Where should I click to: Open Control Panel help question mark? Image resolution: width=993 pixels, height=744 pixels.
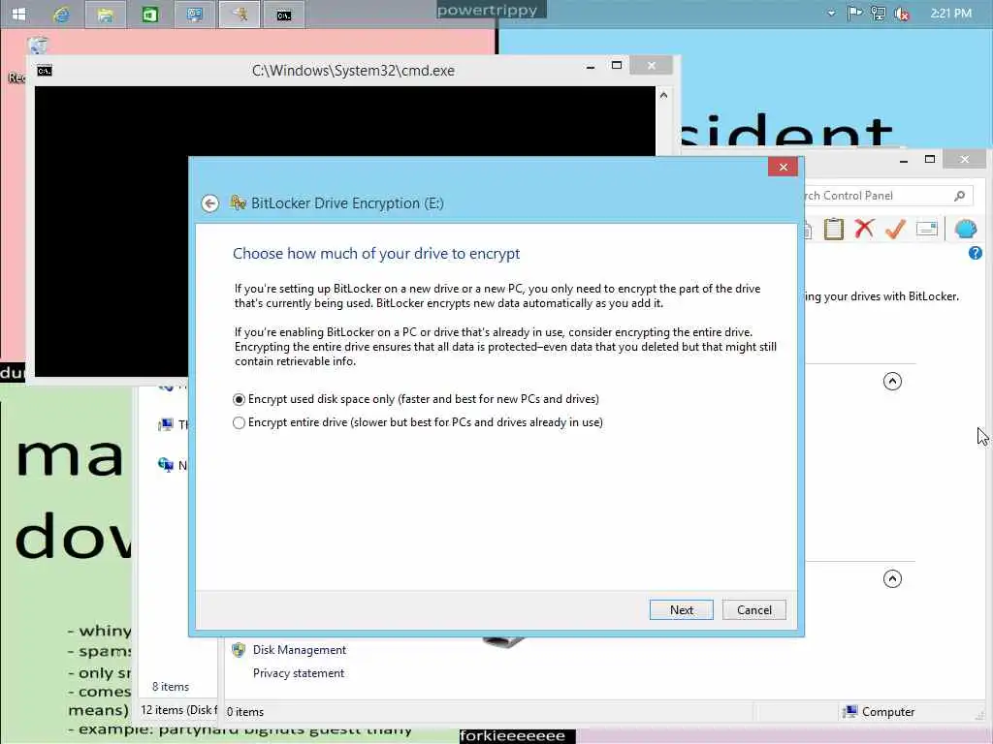click(x=976, y=253)
